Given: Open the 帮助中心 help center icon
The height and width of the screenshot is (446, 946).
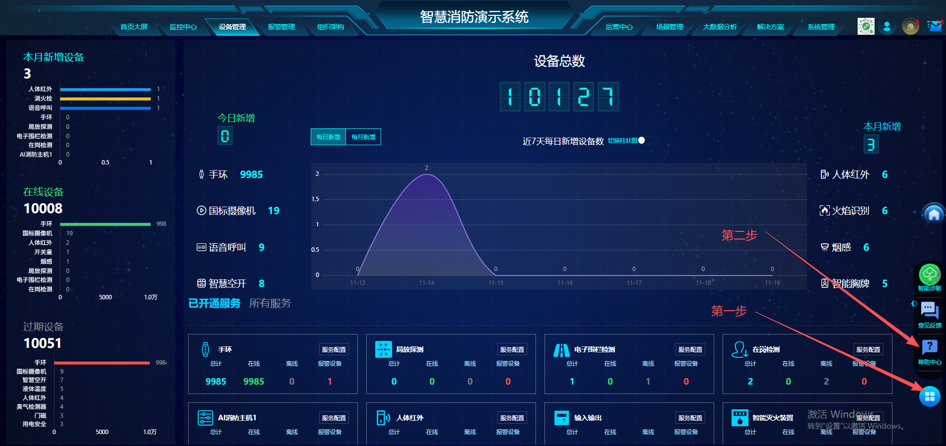Looking at the screenshot, I should point(930,348).
